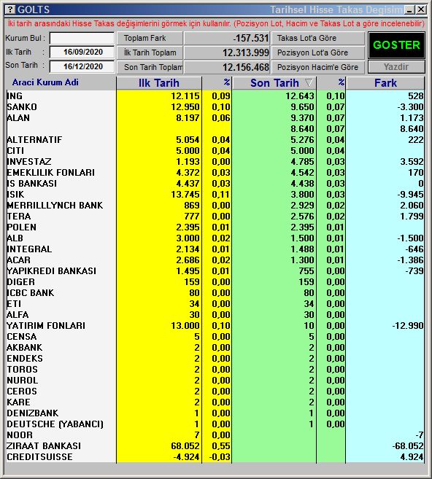Viewport: 432px width, 479px height.
Task: Click the Yazdir print button
Action: click(x=396, y=66)
